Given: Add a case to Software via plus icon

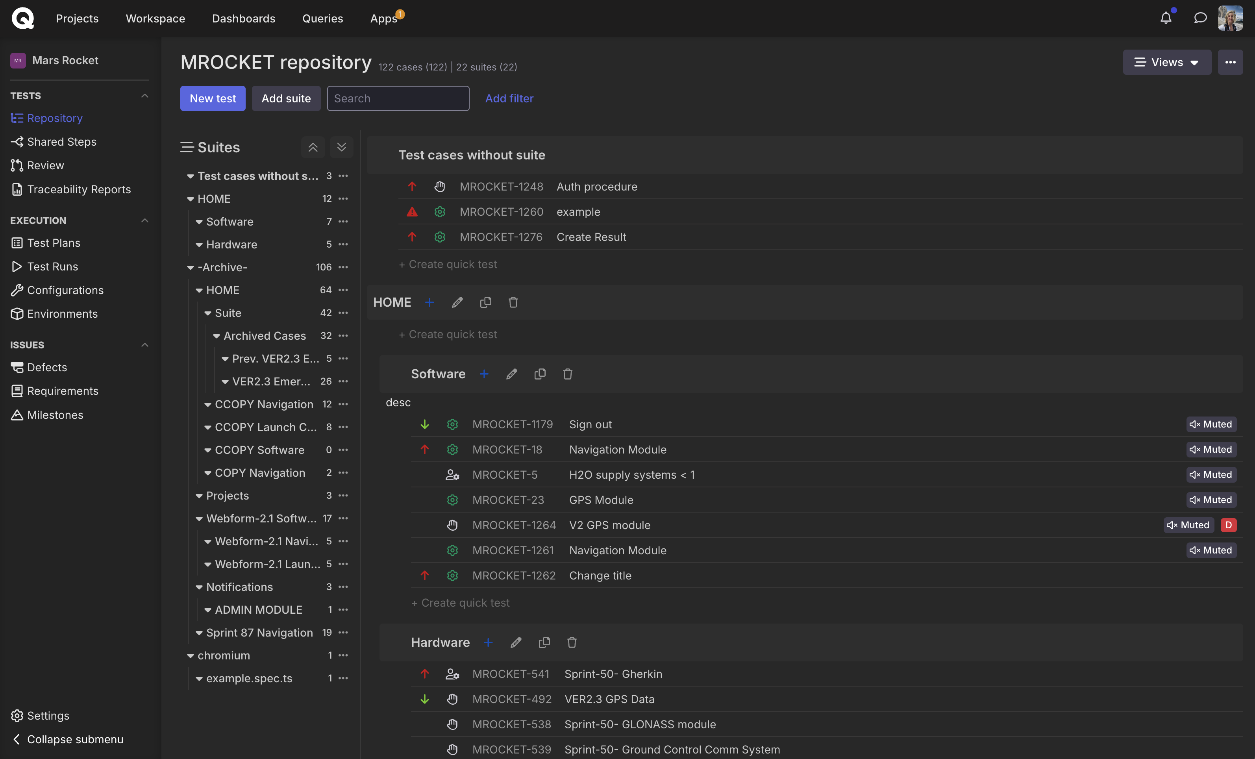Looking at the screenshot, I should (x=484, y=373).
